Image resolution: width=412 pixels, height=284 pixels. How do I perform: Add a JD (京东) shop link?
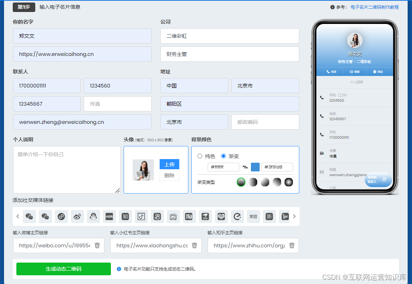pos(205,216)
